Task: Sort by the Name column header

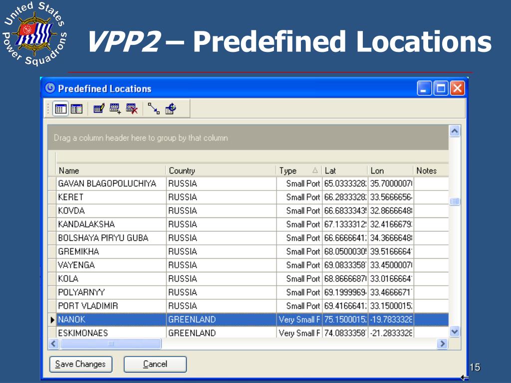Action: [111, 171]
